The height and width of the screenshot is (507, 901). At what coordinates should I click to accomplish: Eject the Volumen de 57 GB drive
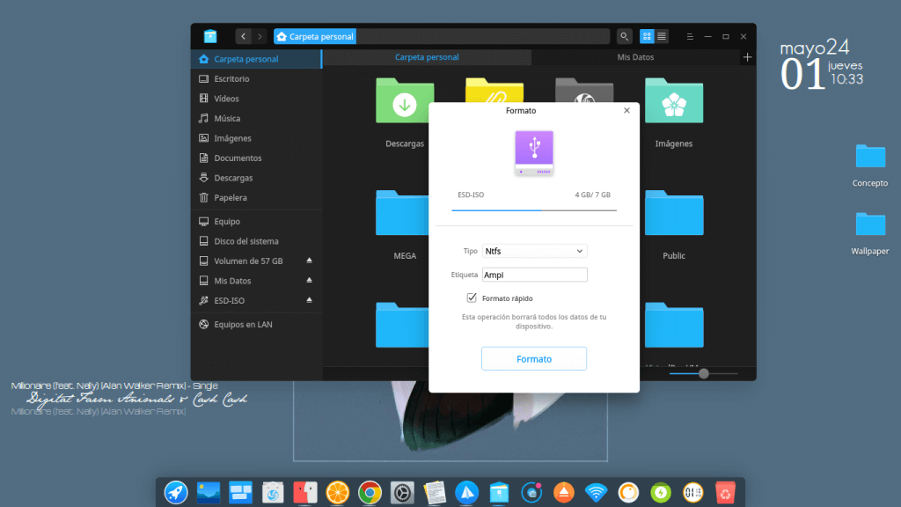tap(309, 261)
